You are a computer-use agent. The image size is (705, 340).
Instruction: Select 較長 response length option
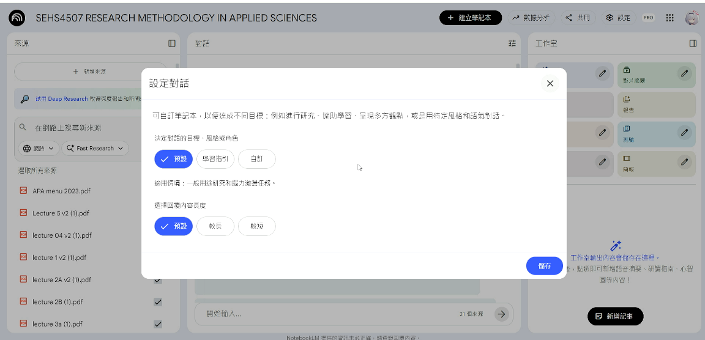click(215, 226)
